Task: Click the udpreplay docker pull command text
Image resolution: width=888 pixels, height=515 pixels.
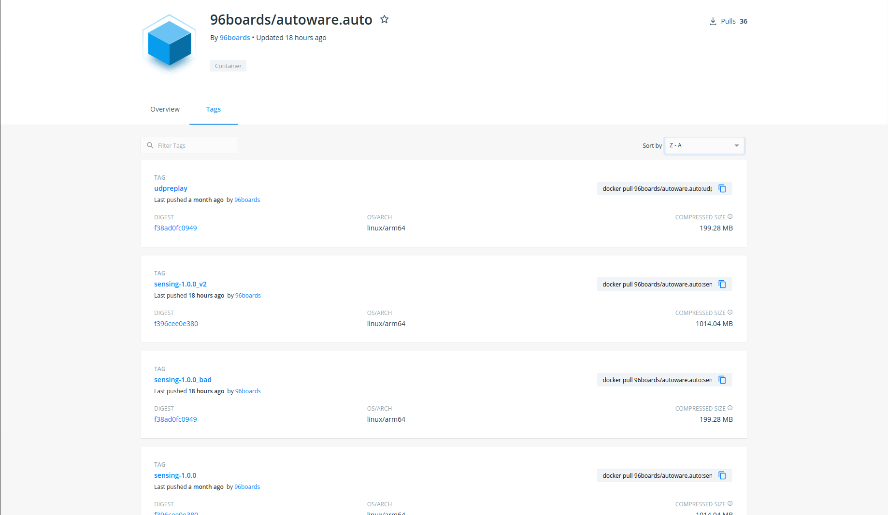Action: pyautogui.click(x=657, y=188)
